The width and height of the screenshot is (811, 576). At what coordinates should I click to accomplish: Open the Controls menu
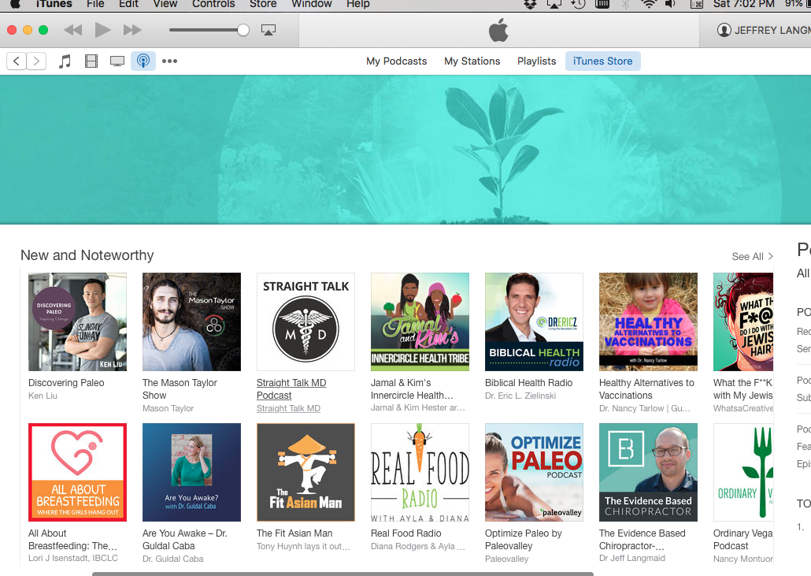213,4
